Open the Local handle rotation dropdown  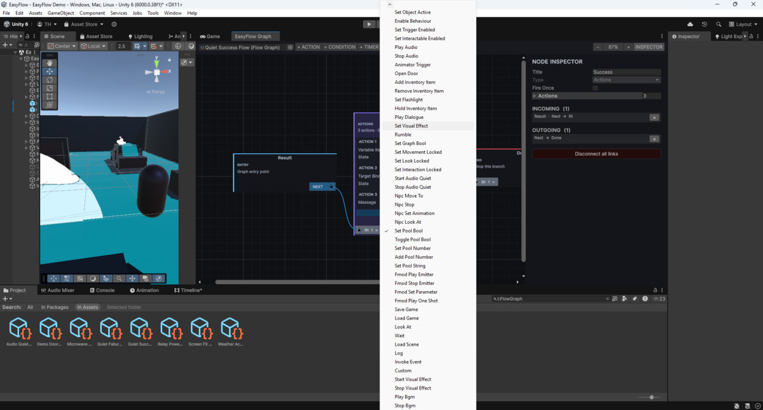click(94, 46)
